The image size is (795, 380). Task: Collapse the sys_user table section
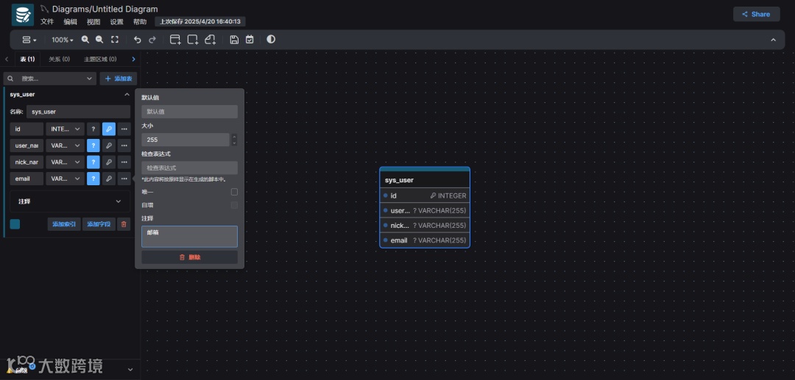[127, 95]
